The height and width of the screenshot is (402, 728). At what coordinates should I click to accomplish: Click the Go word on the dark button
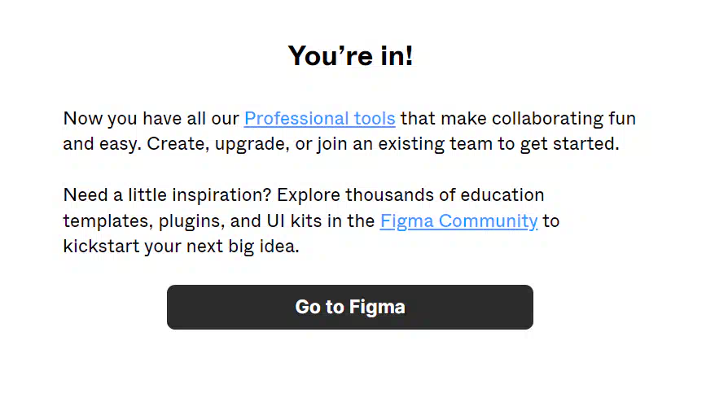[307, 308]
